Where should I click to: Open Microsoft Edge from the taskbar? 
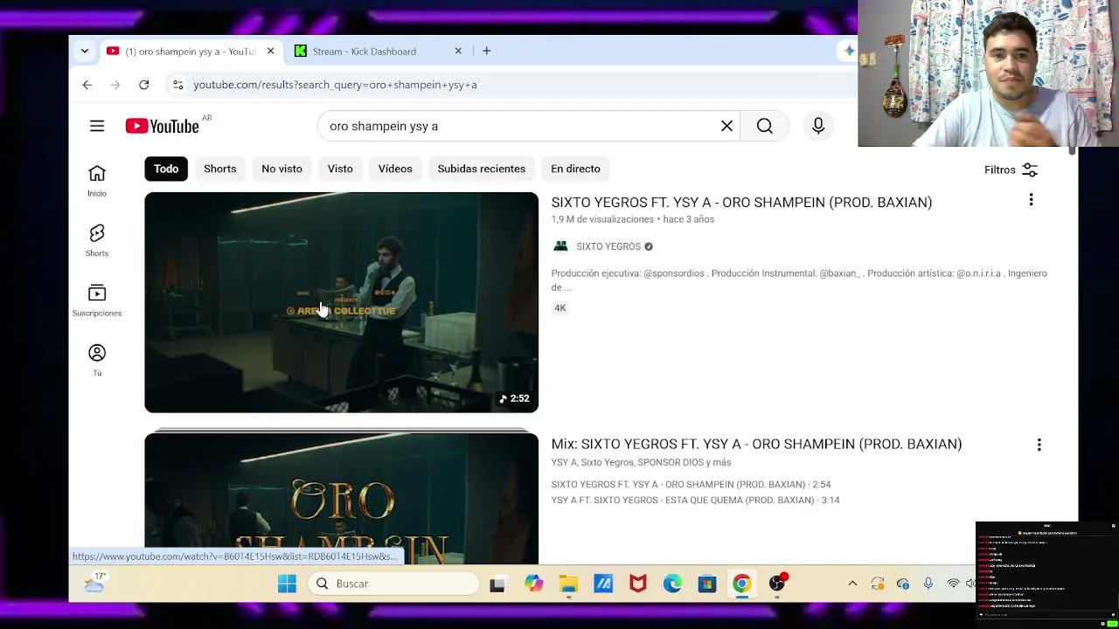672,584
